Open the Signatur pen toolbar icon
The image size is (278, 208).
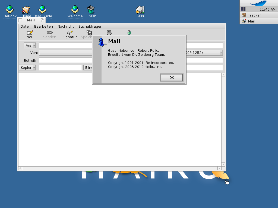[69, 32]
